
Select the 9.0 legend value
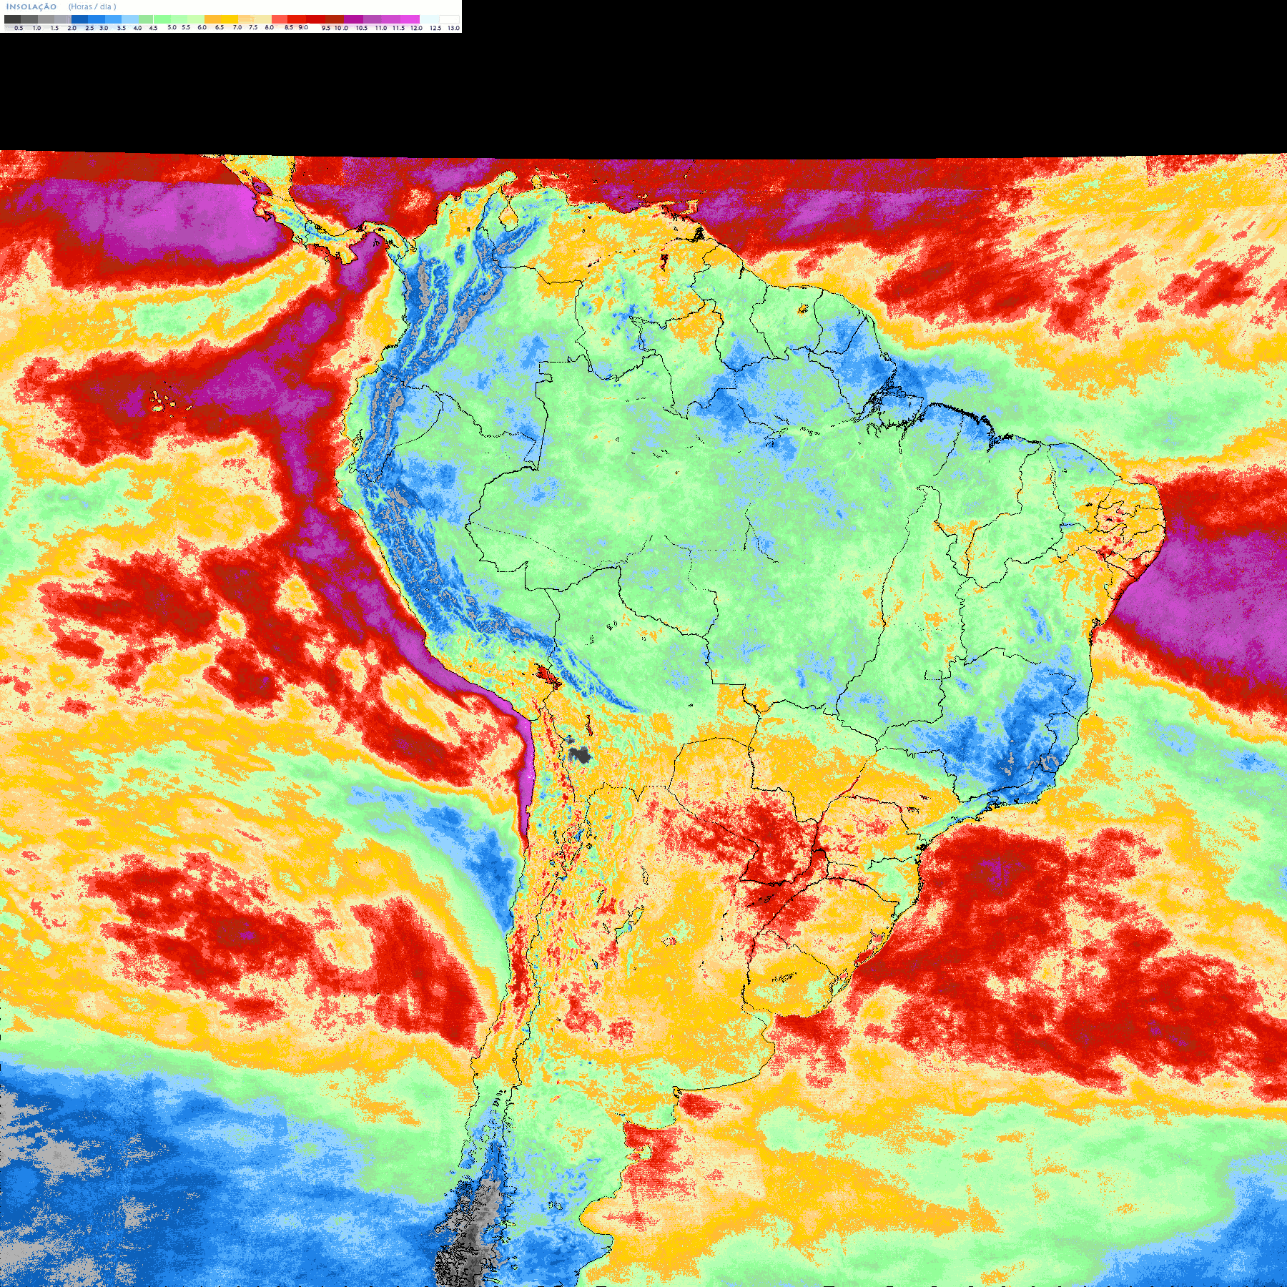303,27
